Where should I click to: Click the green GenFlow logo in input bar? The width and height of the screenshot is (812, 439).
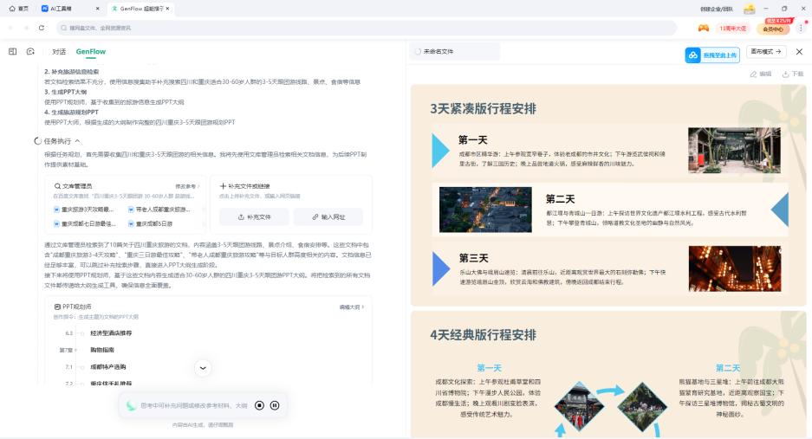point(131,406)
